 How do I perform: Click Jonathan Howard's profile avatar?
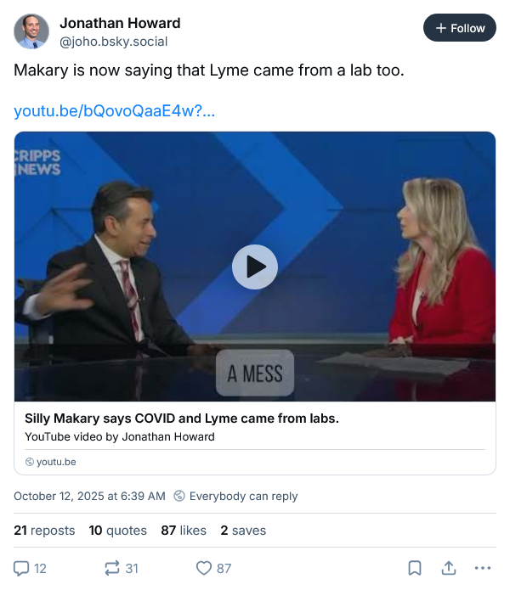(31, 31)
